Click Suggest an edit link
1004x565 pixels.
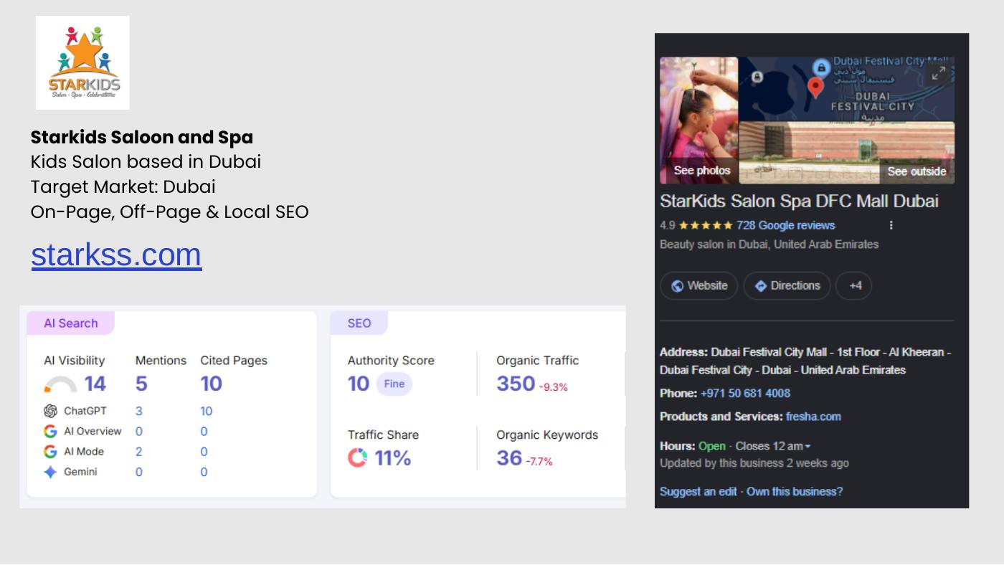tap(698, 492)
